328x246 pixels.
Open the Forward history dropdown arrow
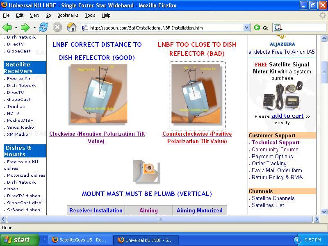[x=34, y=27]
